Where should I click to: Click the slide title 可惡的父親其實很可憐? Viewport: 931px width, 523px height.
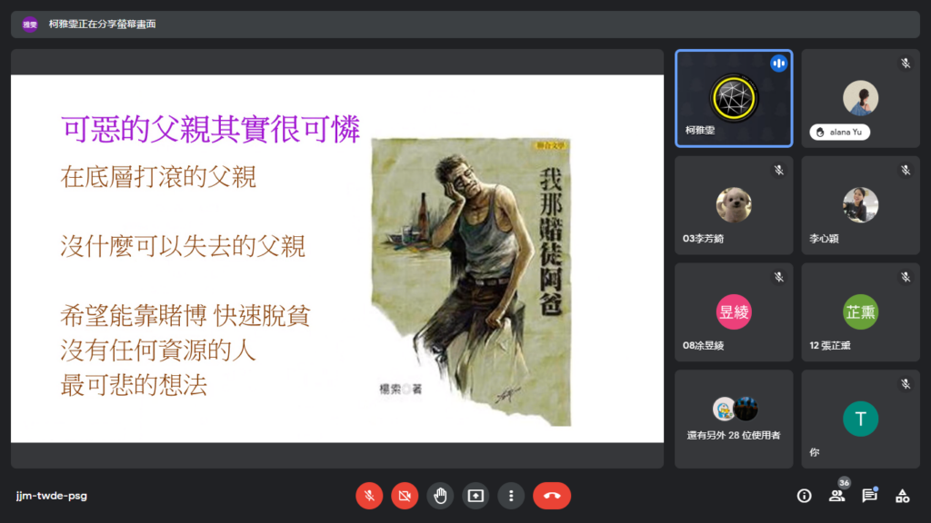click(210, 129)
